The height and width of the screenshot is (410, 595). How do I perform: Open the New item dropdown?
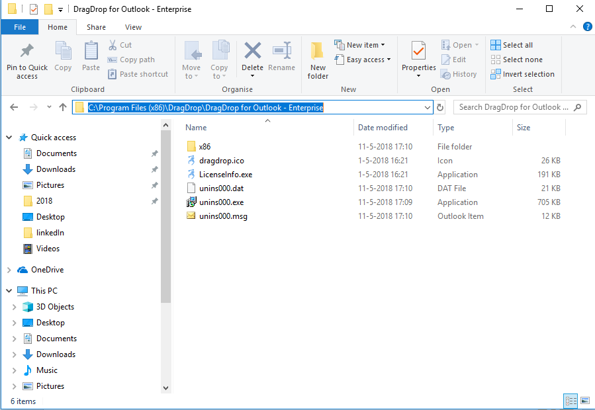pyautogui.click(x=359, y=45)
